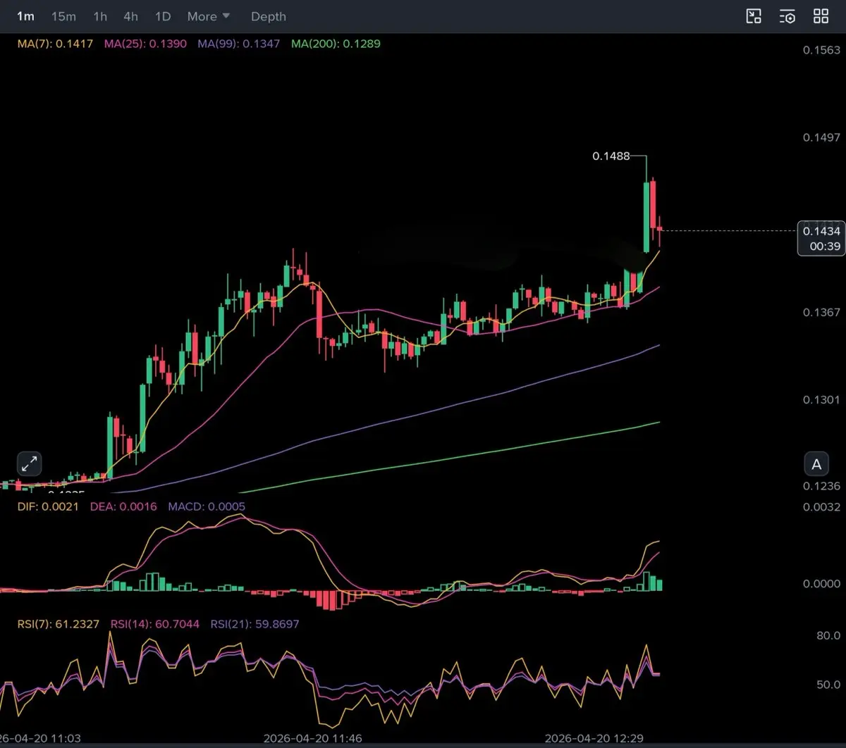Click the MA(7): 0.1417 label
The width and height of the screenshot is (846, 748).
(55, 44)
